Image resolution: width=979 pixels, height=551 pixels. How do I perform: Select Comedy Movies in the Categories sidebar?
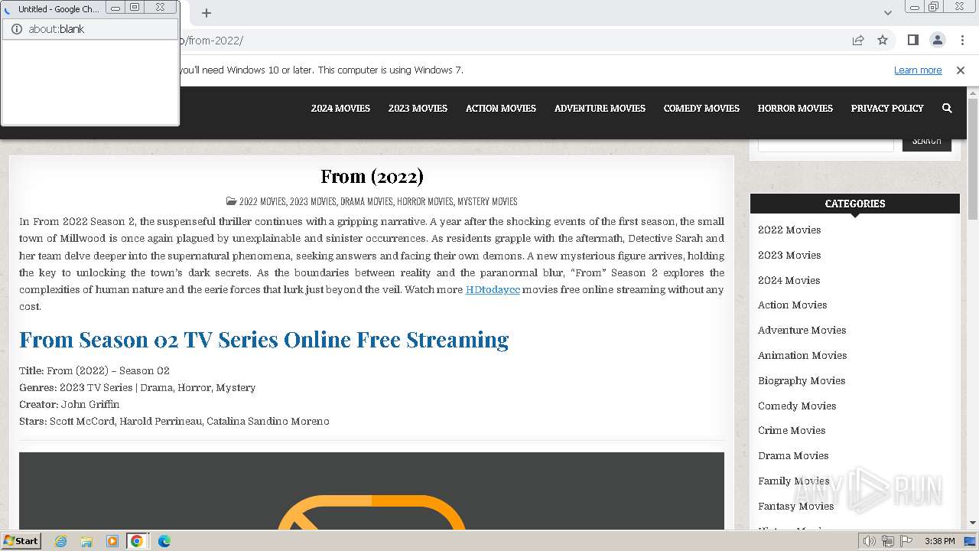point(797,406)
